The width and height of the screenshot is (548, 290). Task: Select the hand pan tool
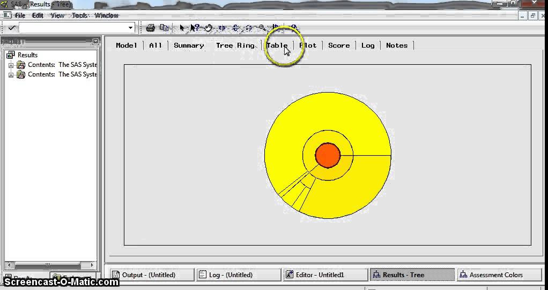pyautogui.click(x=208, y=28)
